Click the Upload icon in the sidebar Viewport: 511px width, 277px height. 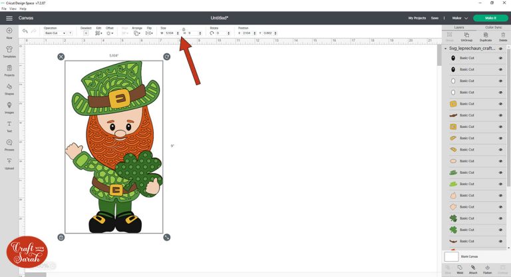(x=9, y=162)
